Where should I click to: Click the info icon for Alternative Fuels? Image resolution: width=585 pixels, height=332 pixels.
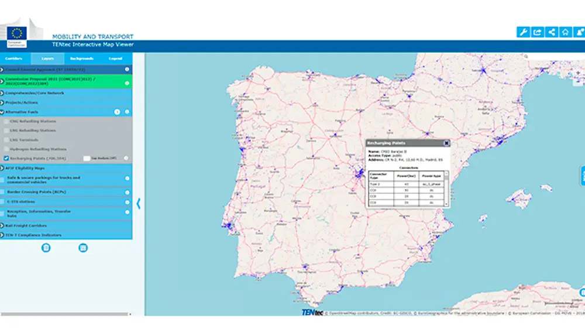[x=127, y=112]
